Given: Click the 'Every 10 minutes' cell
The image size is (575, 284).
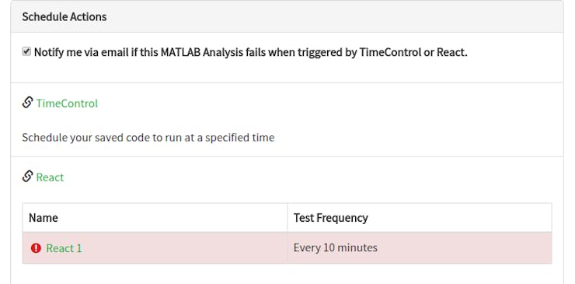Looking at the screenshot, I should [420, 247].
